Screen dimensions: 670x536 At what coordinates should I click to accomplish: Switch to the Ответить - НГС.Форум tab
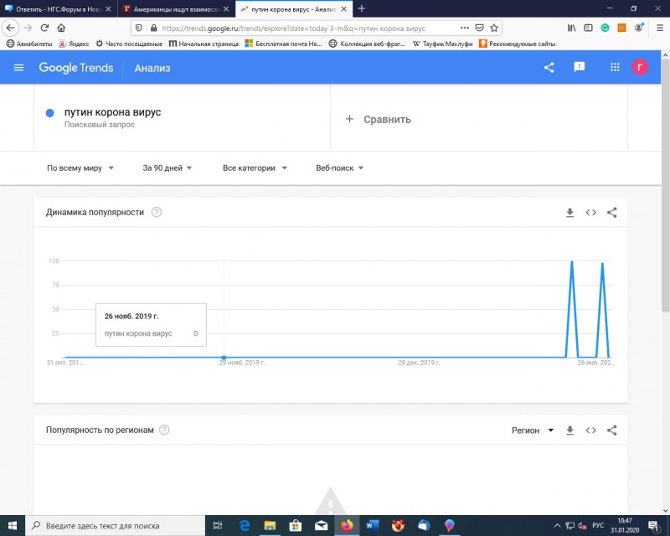point(58,8)
